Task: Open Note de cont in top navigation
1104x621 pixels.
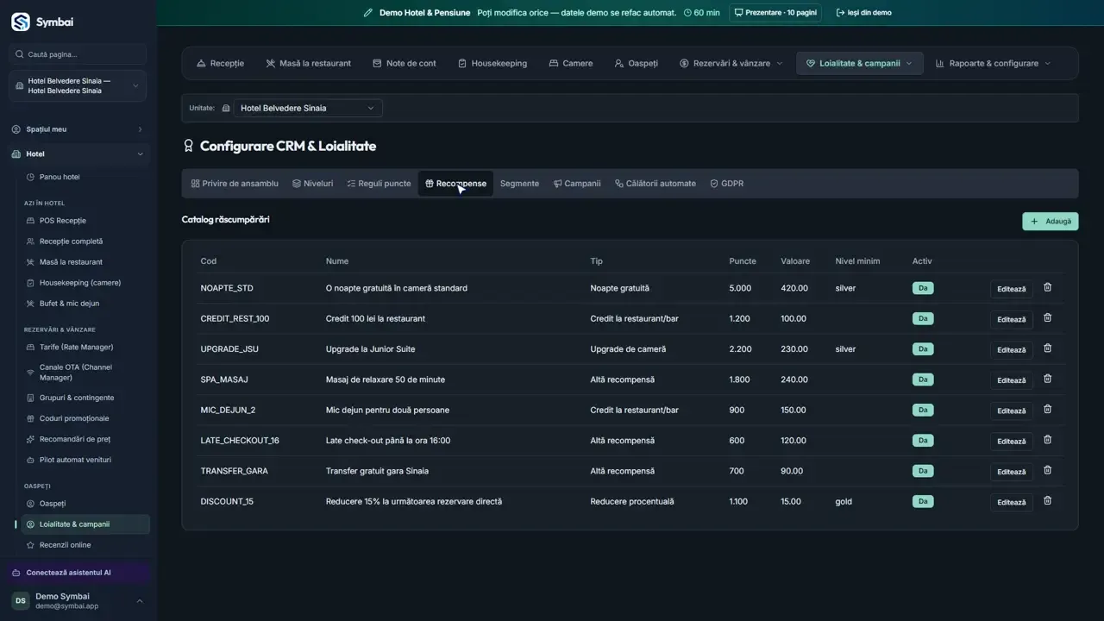Action: pyautogui.click(x=405, y=63)
